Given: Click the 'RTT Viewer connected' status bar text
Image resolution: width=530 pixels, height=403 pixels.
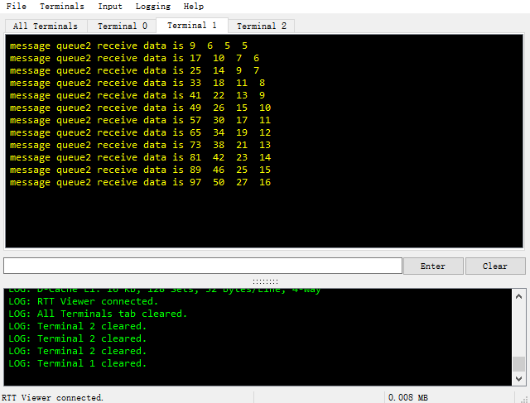Looking at the screenshot, I should [53, 397].
